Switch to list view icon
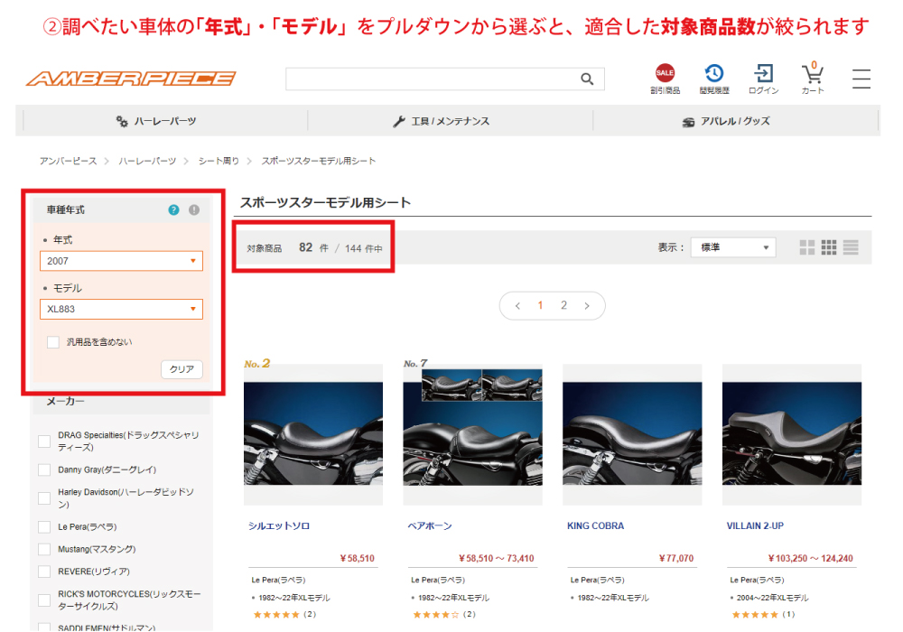 coord(851,247)
